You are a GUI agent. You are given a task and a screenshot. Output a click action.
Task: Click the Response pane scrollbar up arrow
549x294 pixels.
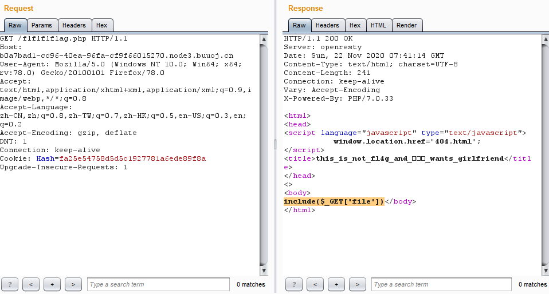coord(545,39)
